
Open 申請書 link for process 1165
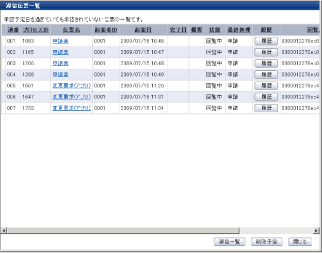[60, 52]
